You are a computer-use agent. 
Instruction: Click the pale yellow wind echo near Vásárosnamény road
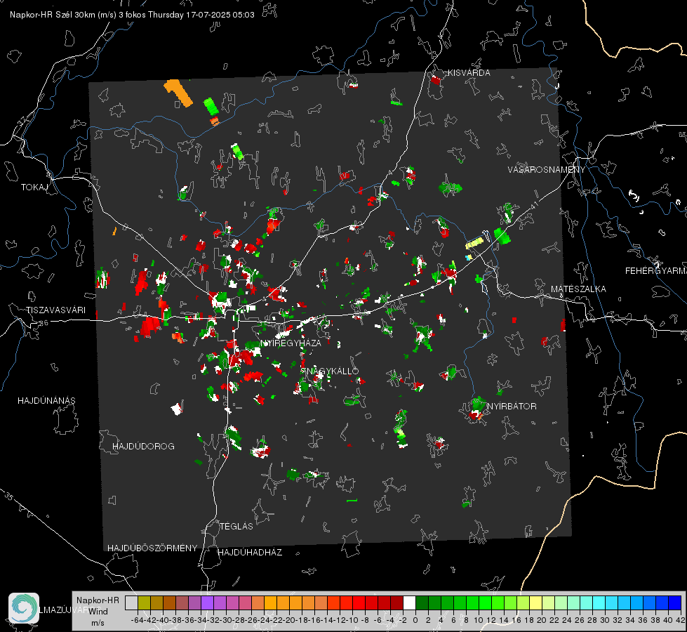pyautogui.click(x=474, y=242)
